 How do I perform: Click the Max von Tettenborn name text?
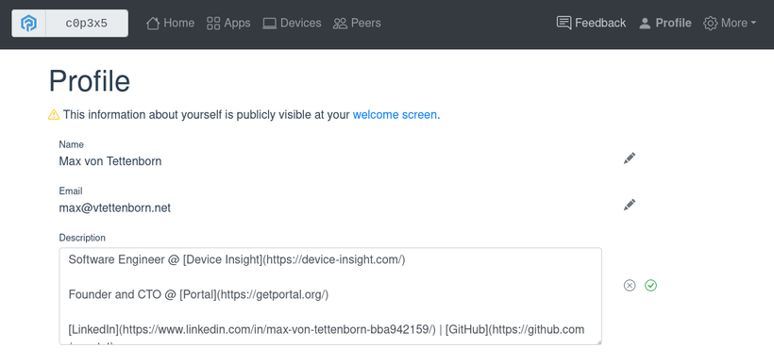tap(110, 161)
